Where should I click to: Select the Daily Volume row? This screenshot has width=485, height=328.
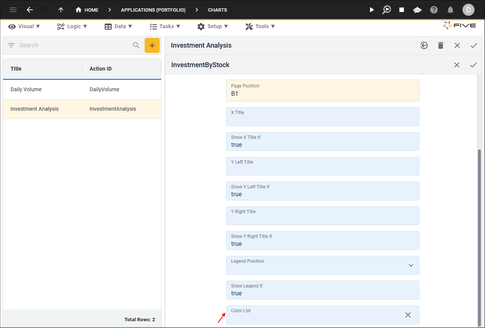tap(82, 89)
